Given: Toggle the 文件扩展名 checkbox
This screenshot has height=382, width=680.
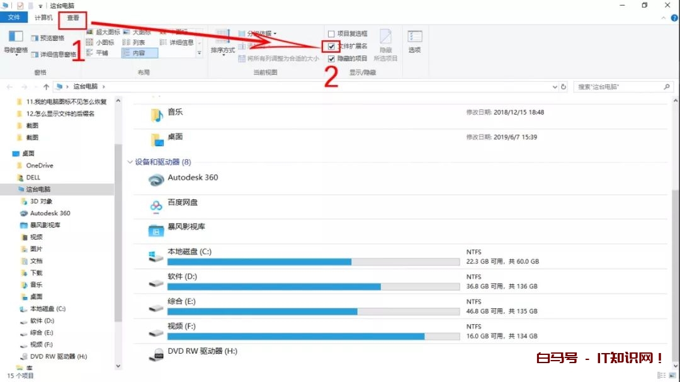Looking at the screenshot, I should tap(331, 47).
